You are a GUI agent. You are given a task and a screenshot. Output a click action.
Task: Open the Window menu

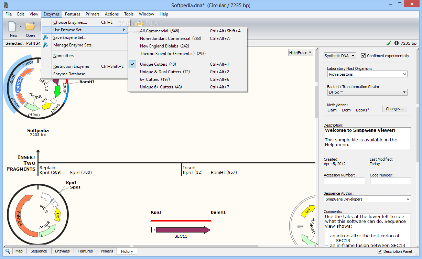tap(147, 14)
